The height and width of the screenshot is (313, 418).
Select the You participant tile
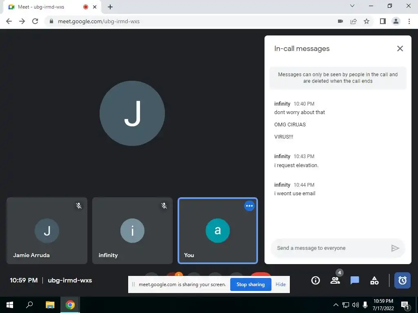[x=218, y=231]
